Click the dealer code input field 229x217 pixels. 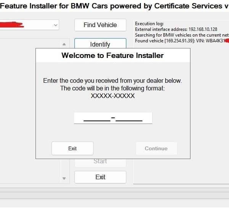[113, 118]
